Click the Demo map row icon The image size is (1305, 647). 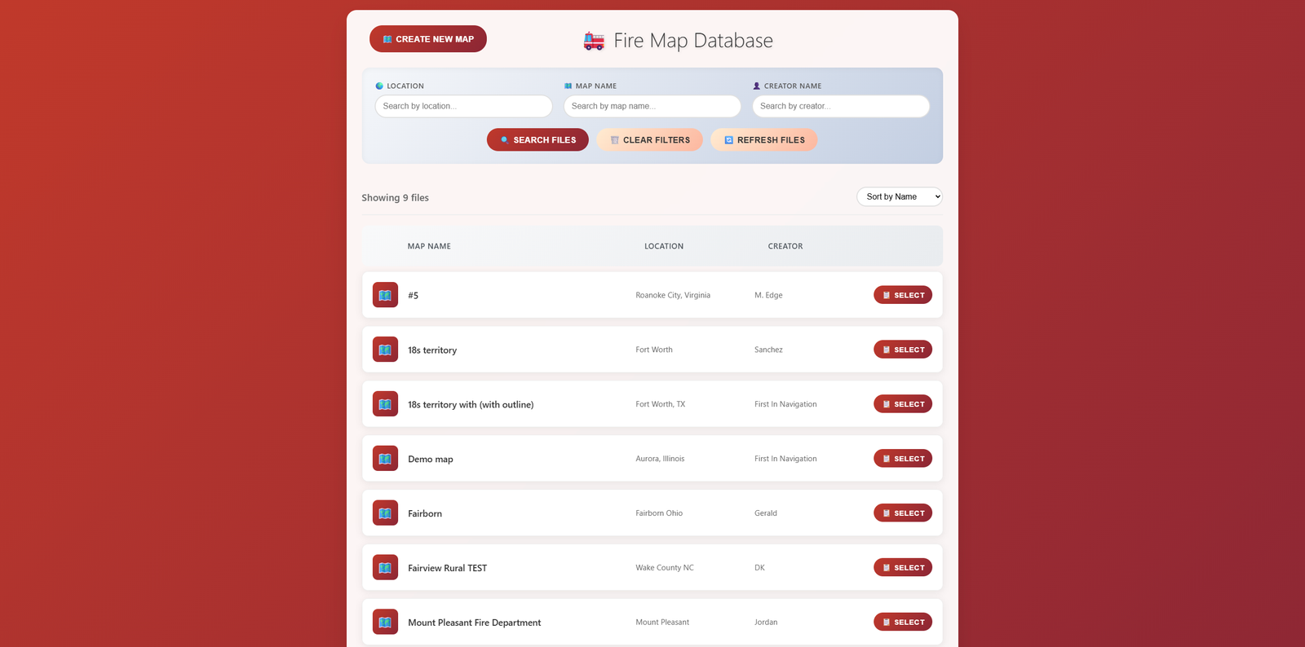pyautogui.click(x=385, y=459)
